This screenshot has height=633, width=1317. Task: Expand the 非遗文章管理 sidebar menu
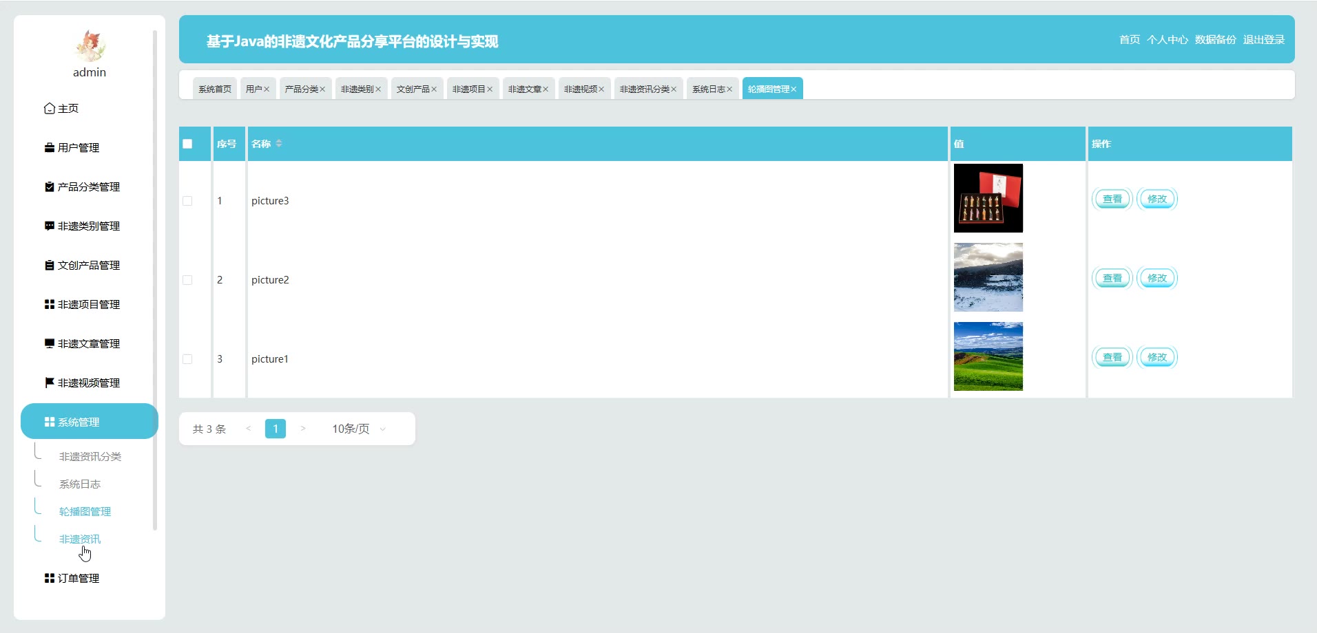90,344
